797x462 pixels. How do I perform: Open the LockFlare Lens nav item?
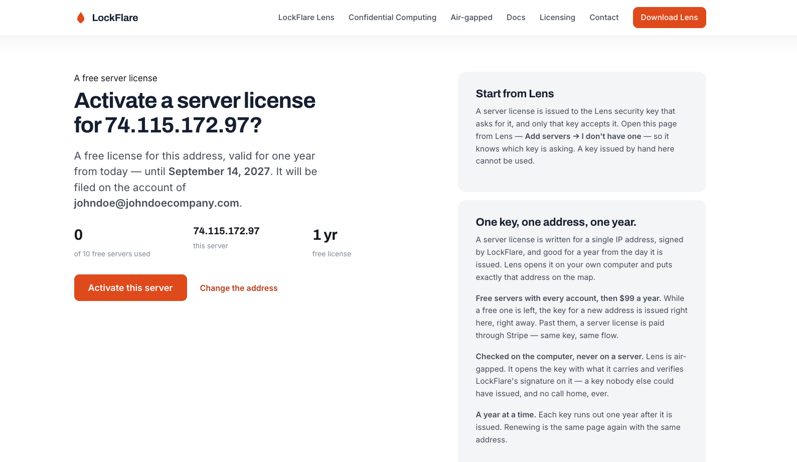[x=306, y=18]
